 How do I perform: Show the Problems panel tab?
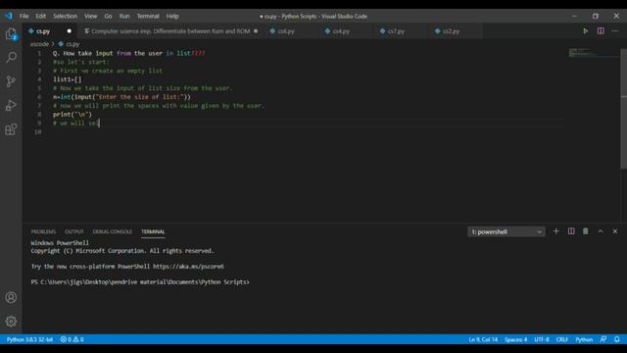click(x=43, y=231)
